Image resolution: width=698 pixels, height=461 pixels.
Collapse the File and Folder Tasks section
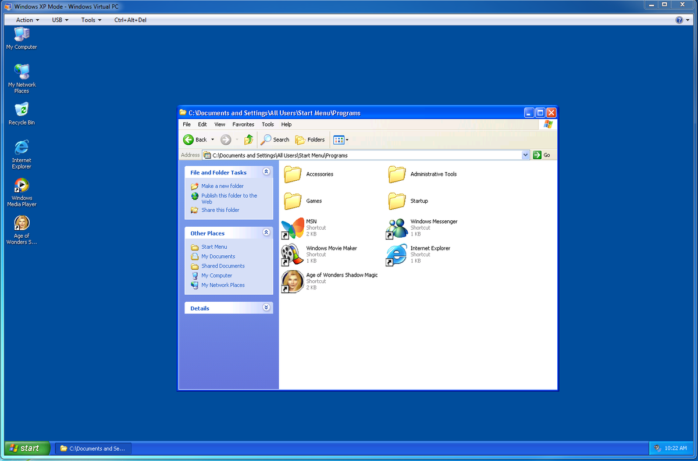pyautogui.click(x=266, y=171)
